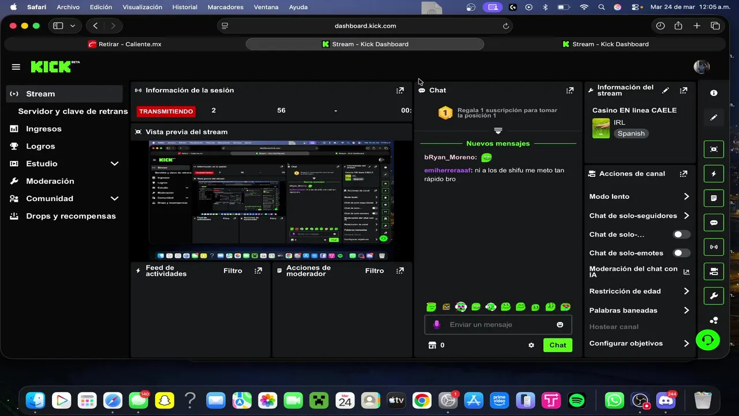Open Palabras baneadas settings
739x416 pixels.
click(x=639, y=310)
